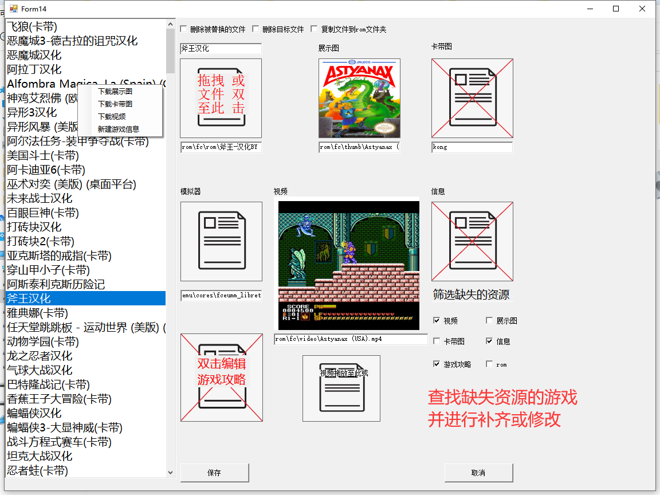This screenshot has height=495, width=660.
Task: Click the emulator core path field
Action: tap(221, 296)
